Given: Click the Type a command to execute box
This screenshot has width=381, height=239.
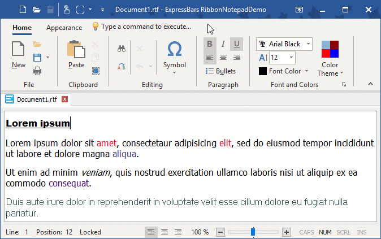Looking at the screenshot, I should pyautogui.click(x=142, y=27).
